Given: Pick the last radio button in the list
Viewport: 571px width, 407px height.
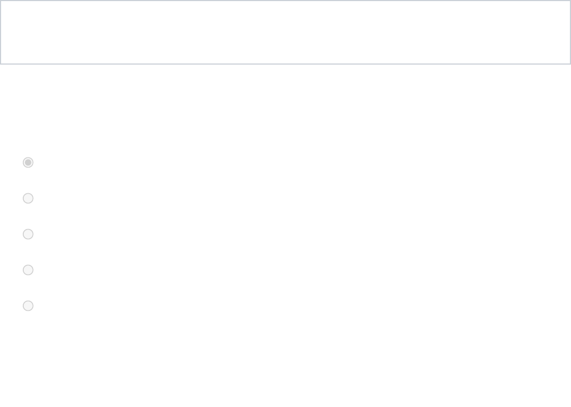Looking at the screenshot, I should (x=28, y=306).
